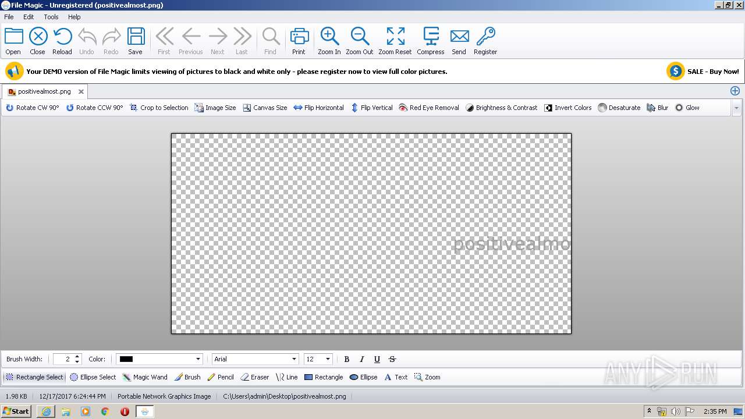
Task: Toggle Strikethrough text formatting
Action: (x=392, y=359)
